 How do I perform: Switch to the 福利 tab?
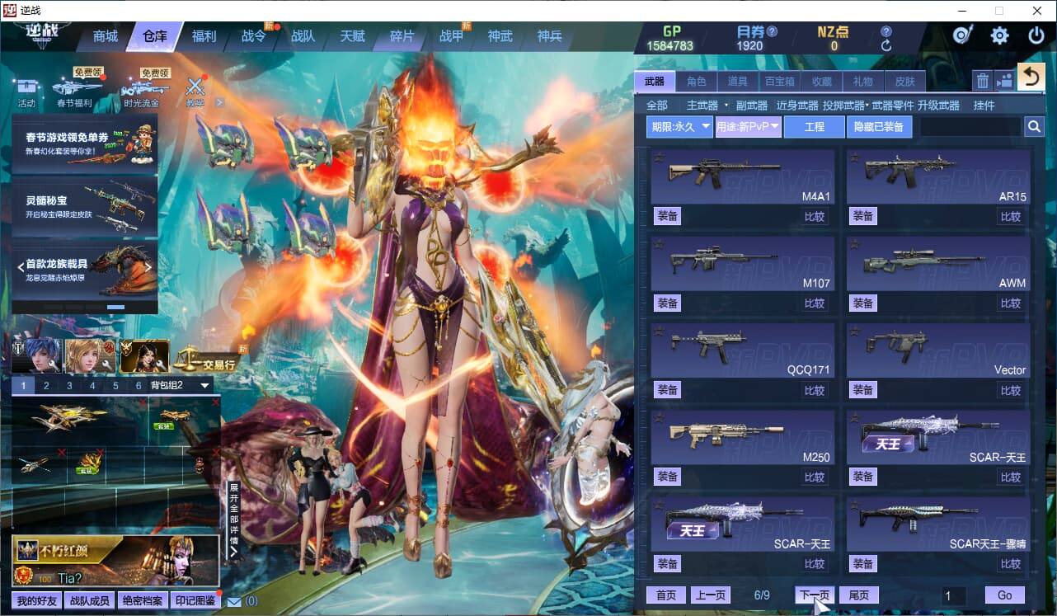pyautogui.click(x=204, y=36)
